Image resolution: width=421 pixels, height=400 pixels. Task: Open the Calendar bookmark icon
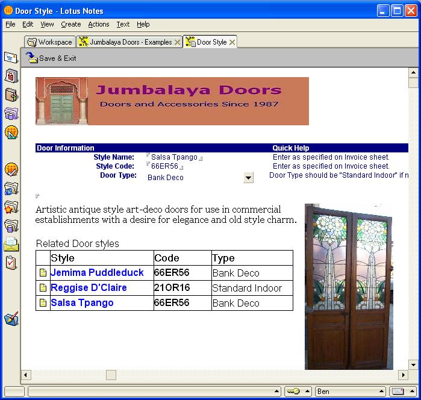11,77
